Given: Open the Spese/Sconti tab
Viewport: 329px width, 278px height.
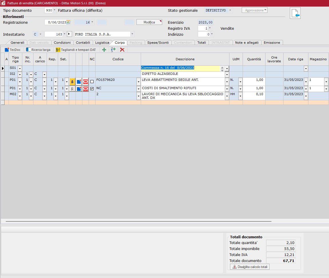Looking at the screenshot, I should click(x=158, y=43).
